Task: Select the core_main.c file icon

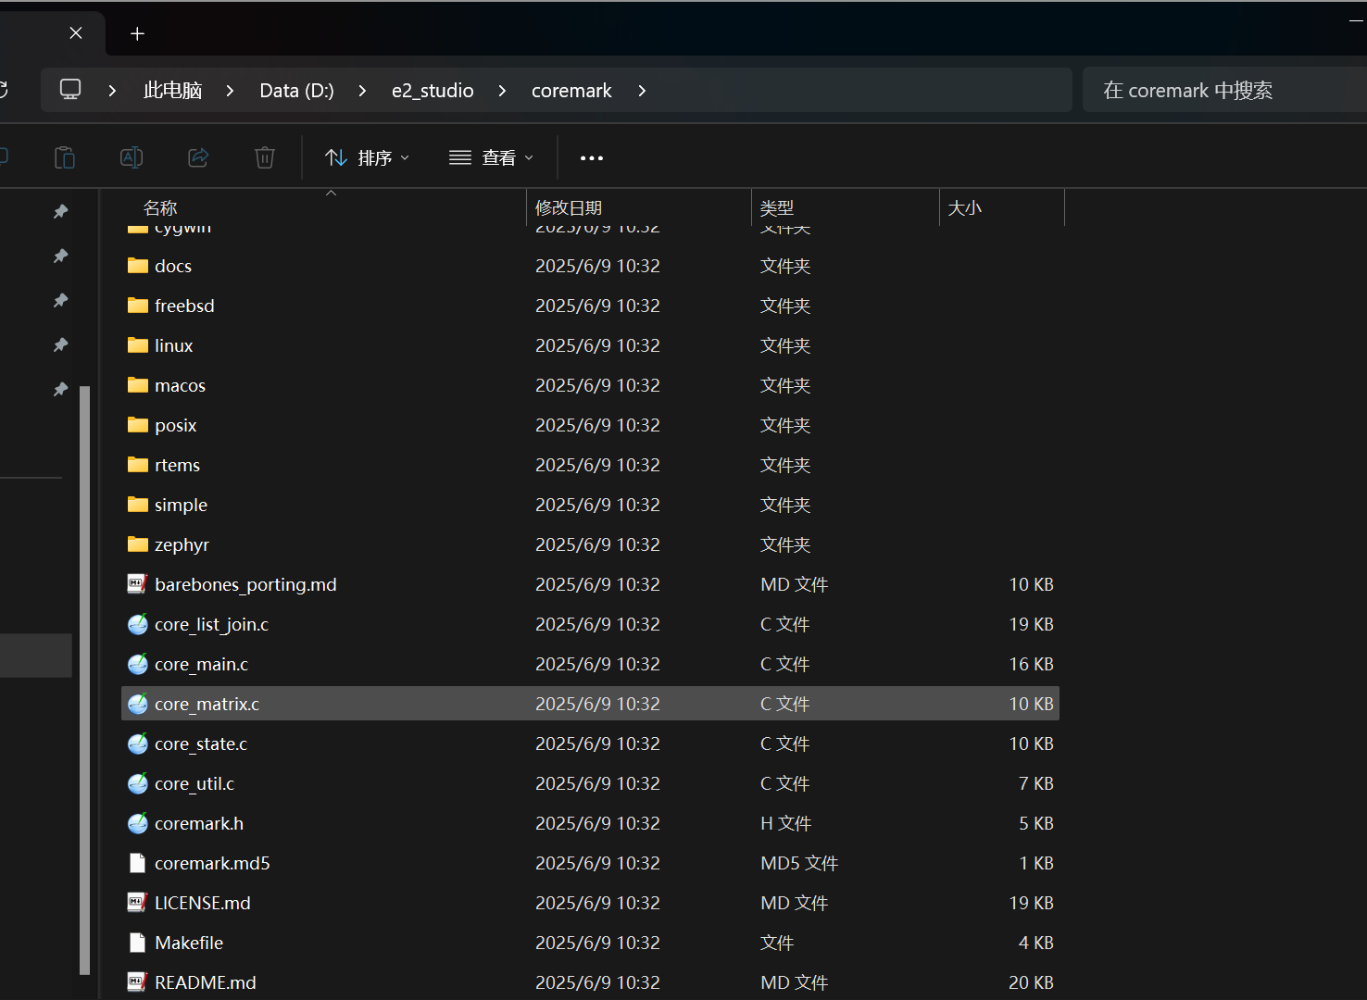Action: 138,664
